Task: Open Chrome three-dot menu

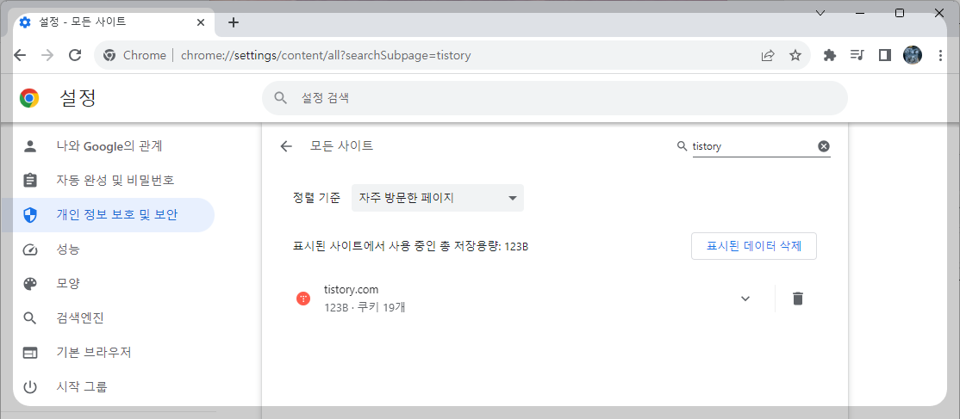Action: click(x=940, y=56)
